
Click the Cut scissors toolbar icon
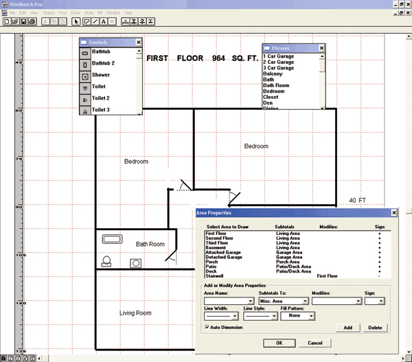pos(45,21)
